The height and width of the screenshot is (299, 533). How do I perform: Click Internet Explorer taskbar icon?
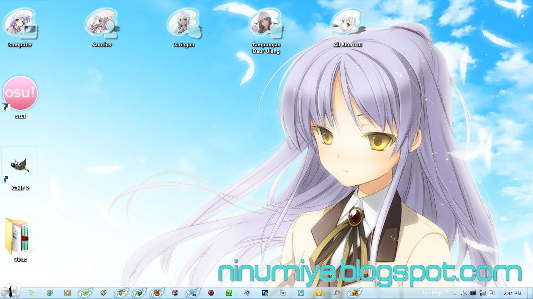click(50, 293)
